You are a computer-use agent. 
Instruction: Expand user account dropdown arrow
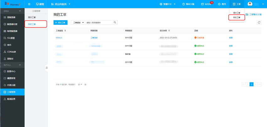[x=263, y=4]
